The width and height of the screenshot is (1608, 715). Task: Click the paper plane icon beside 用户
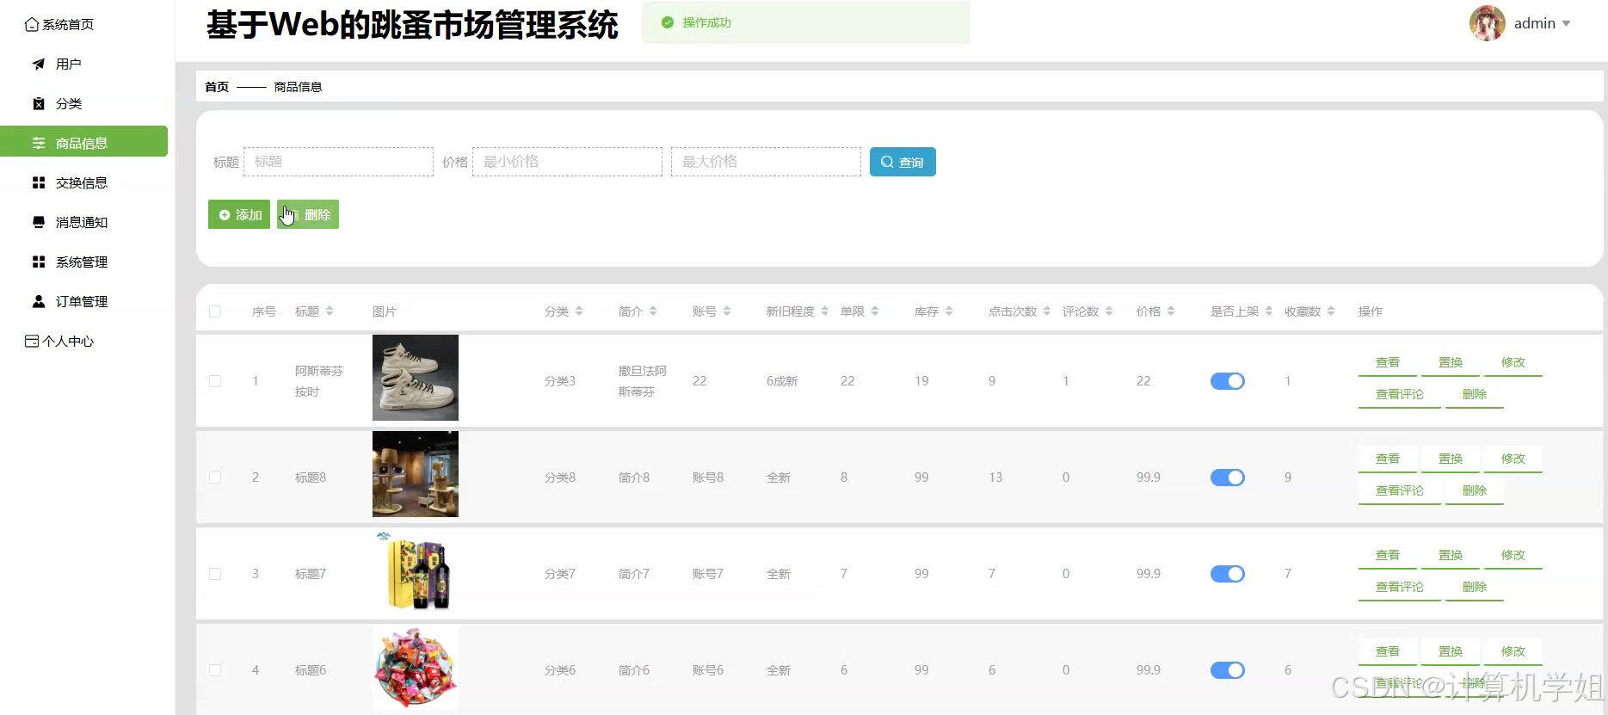[39, 65]
